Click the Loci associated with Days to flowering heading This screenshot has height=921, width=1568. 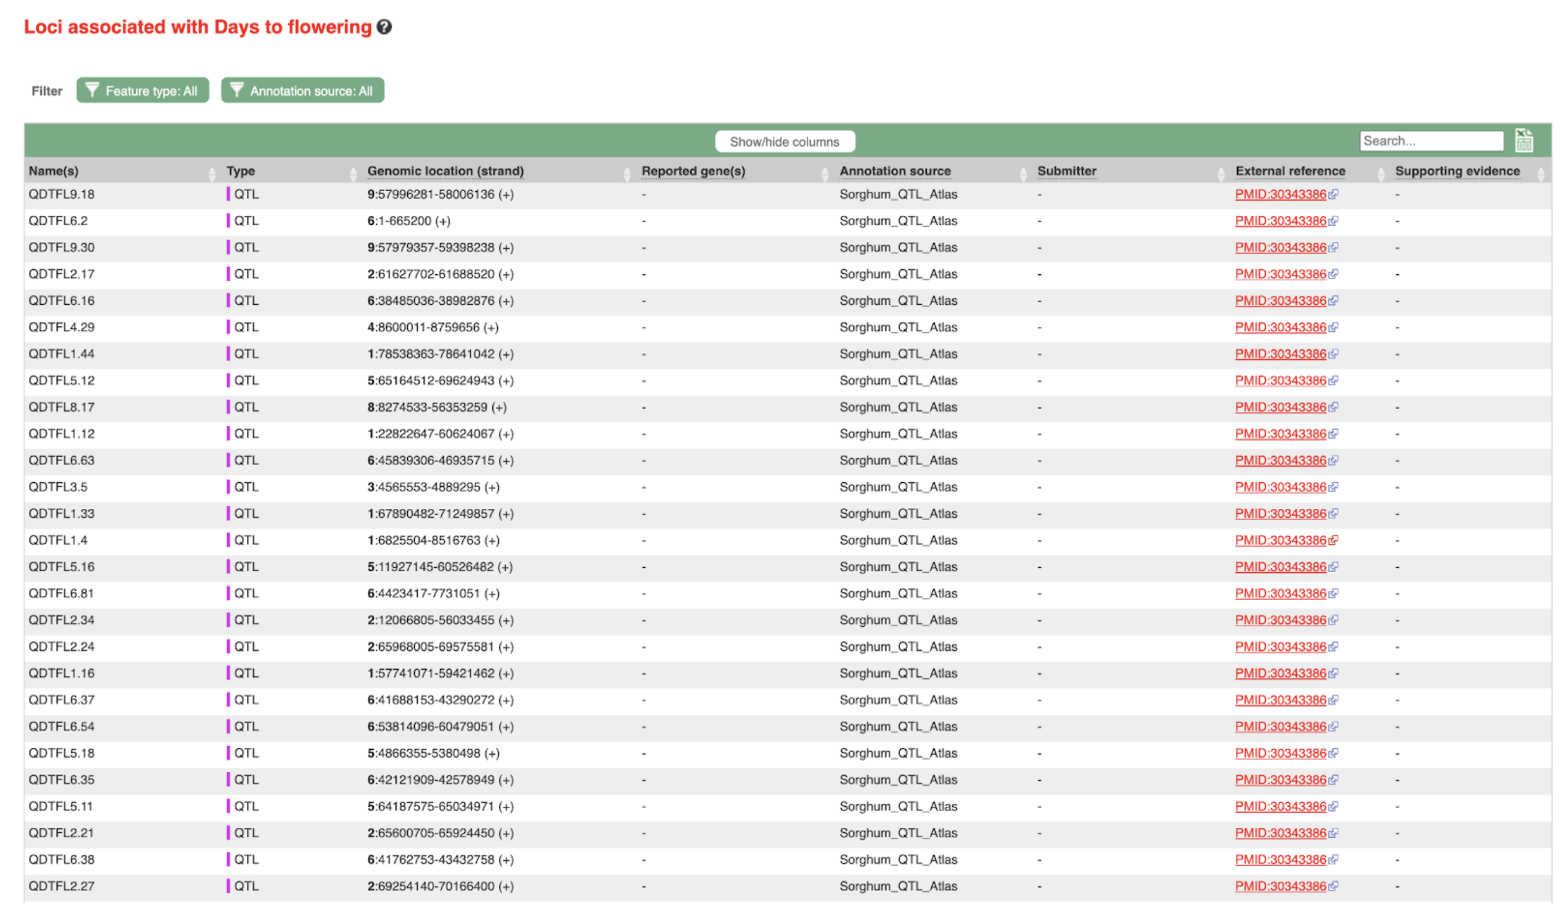[x=198, y=27]
